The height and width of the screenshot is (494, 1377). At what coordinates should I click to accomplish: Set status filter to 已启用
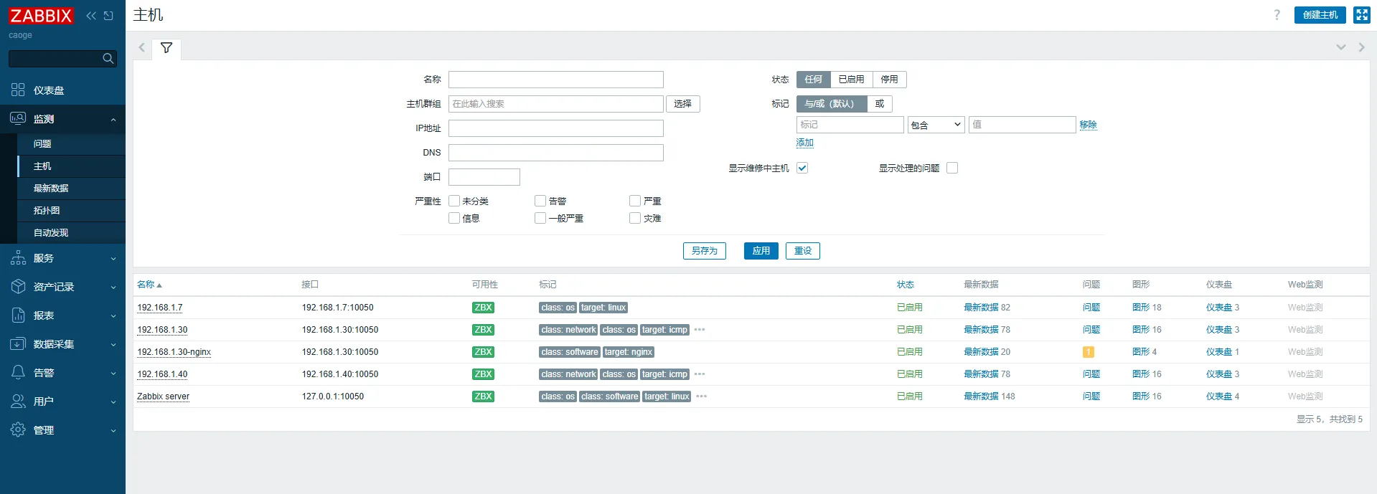point(852,80)
